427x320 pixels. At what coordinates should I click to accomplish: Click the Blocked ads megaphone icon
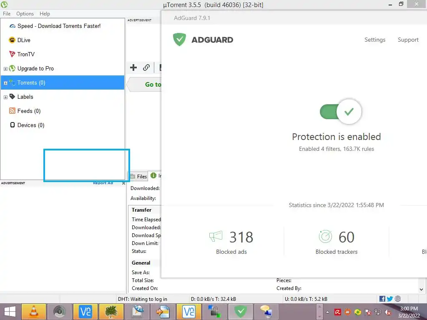click(216, 236)
